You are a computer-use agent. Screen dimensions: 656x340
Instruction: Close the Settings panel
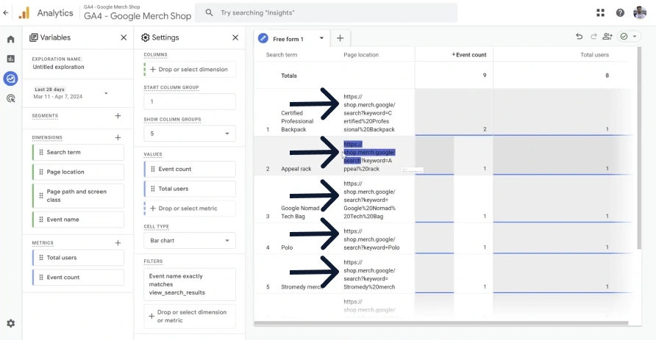click(235, 37)
